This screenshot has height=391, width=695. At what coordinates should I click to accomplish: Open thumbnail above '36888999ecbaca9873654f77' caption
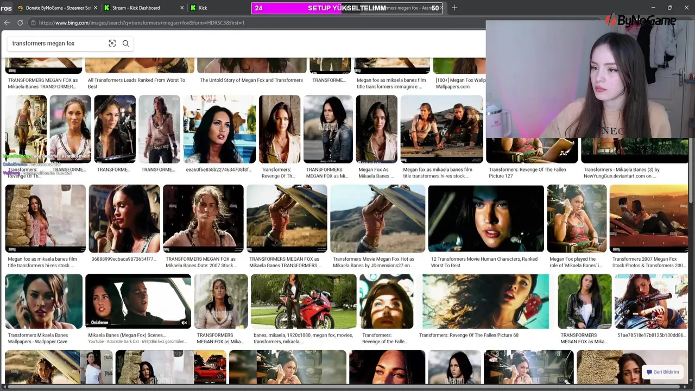pyautogui.click(x=124, y=218)
